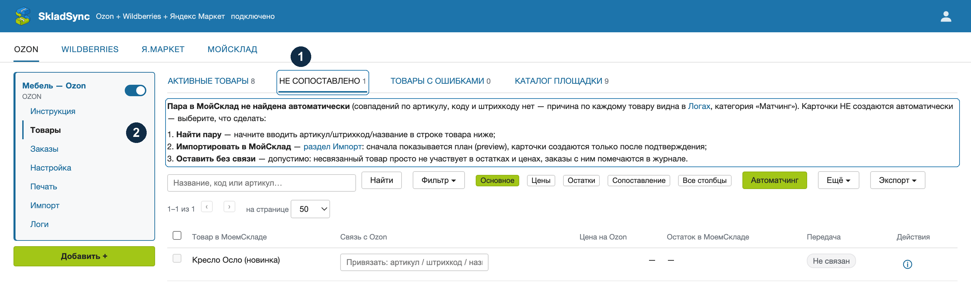Open Печать in the sidebar
The image size is (971, 300).
(43, 186)
